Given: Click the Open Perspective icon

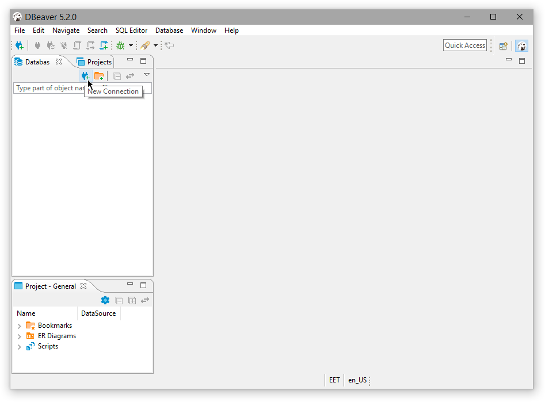Looking at the screenshot, I should coord(504,46).
